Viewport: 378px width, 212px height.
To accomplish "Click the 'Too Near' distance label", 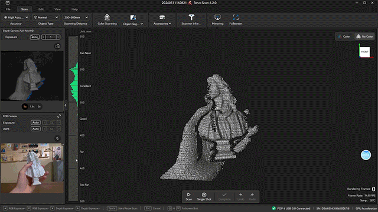I will tap(85, 53).
